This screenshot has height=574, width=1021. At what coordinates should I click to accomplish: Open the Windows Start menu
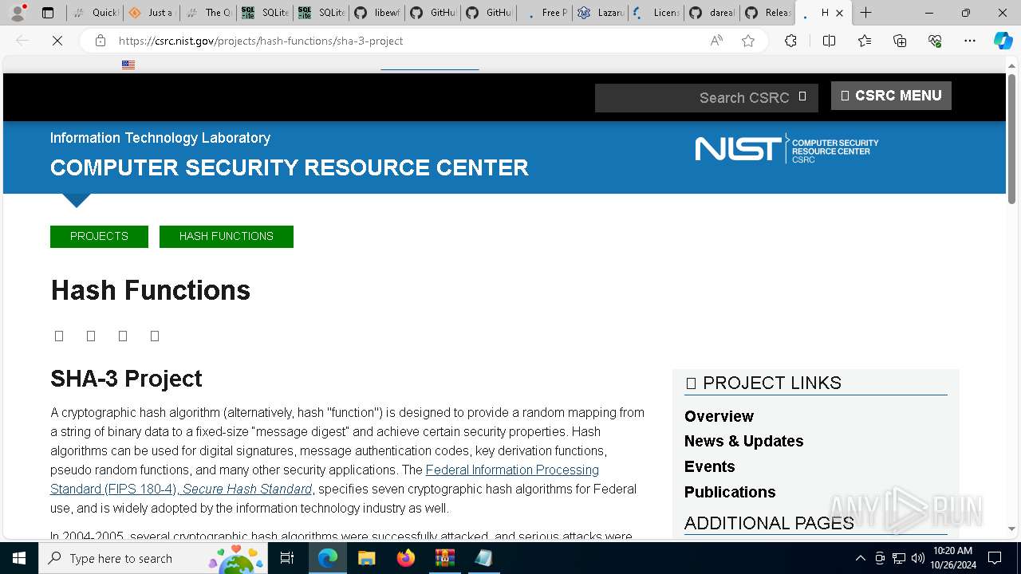[19, 558]
